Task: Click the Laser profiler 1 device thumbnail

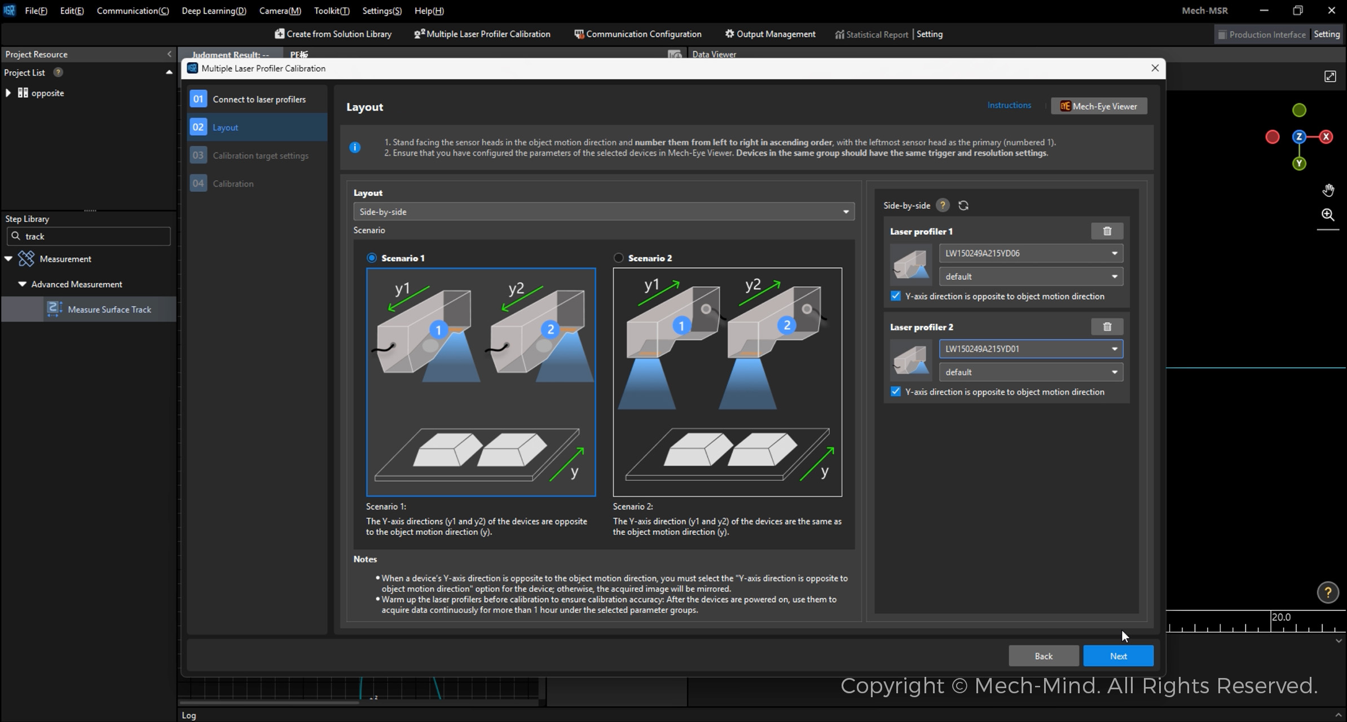Action: (910, 265)
